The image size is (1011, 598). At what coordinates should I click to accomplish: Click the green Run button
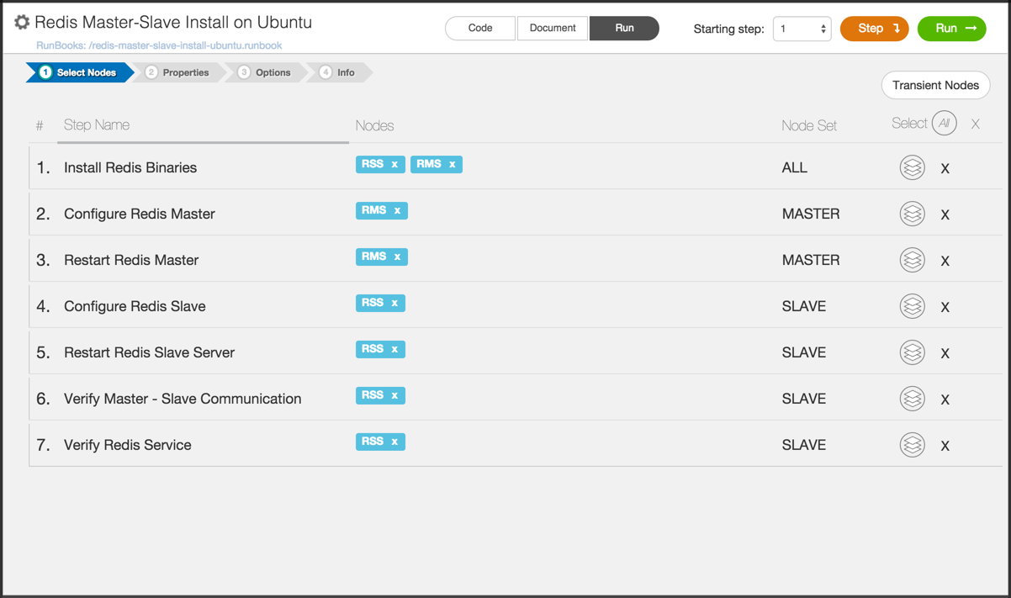coord(951,29)
